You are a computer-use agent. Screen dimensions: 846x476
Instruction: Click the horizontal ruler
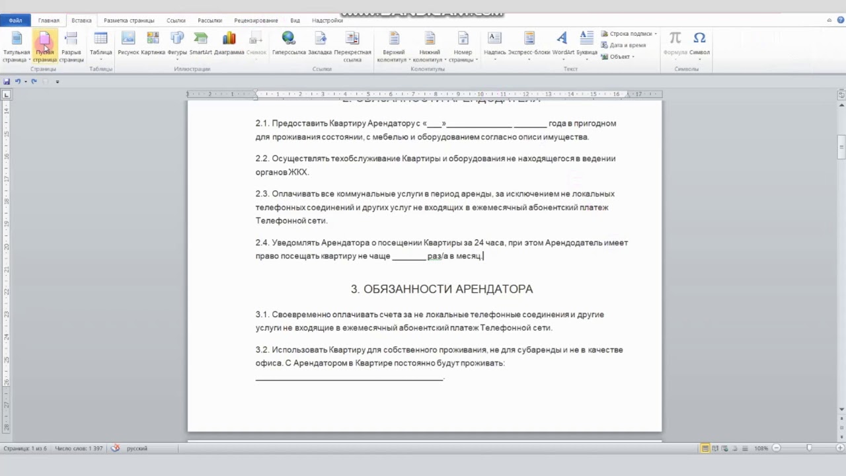pos(424,95)
